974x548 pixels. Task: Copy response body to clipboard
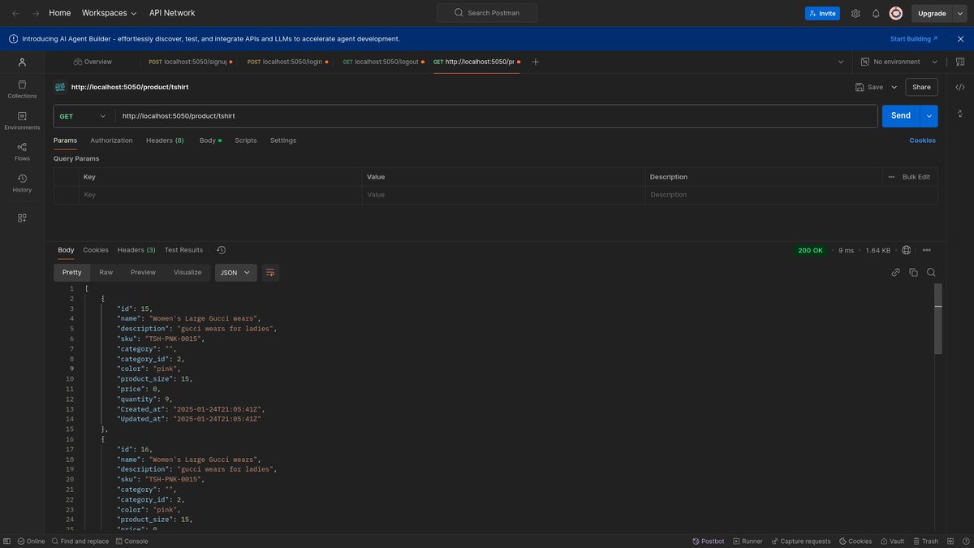pyautogui.click(x=913, y=273)
